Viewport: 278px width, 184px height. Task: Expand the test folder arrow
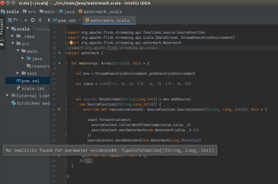pos(18,73)
